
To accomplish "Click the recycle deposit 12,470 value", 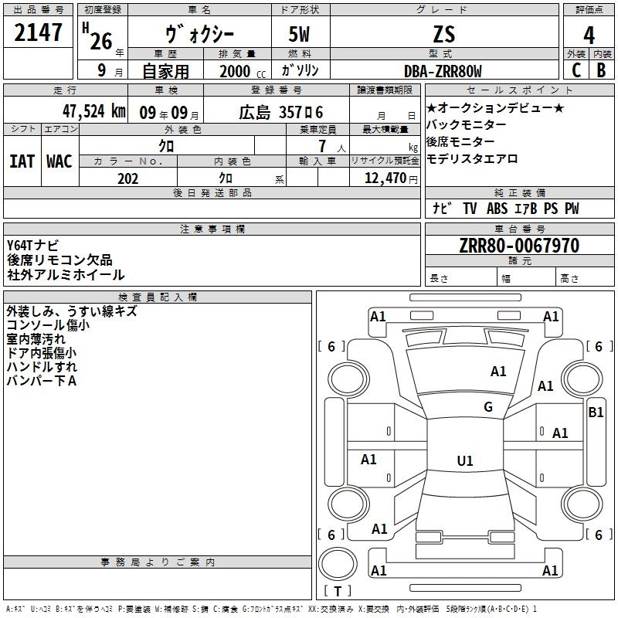I will click(x=385, y=178).
